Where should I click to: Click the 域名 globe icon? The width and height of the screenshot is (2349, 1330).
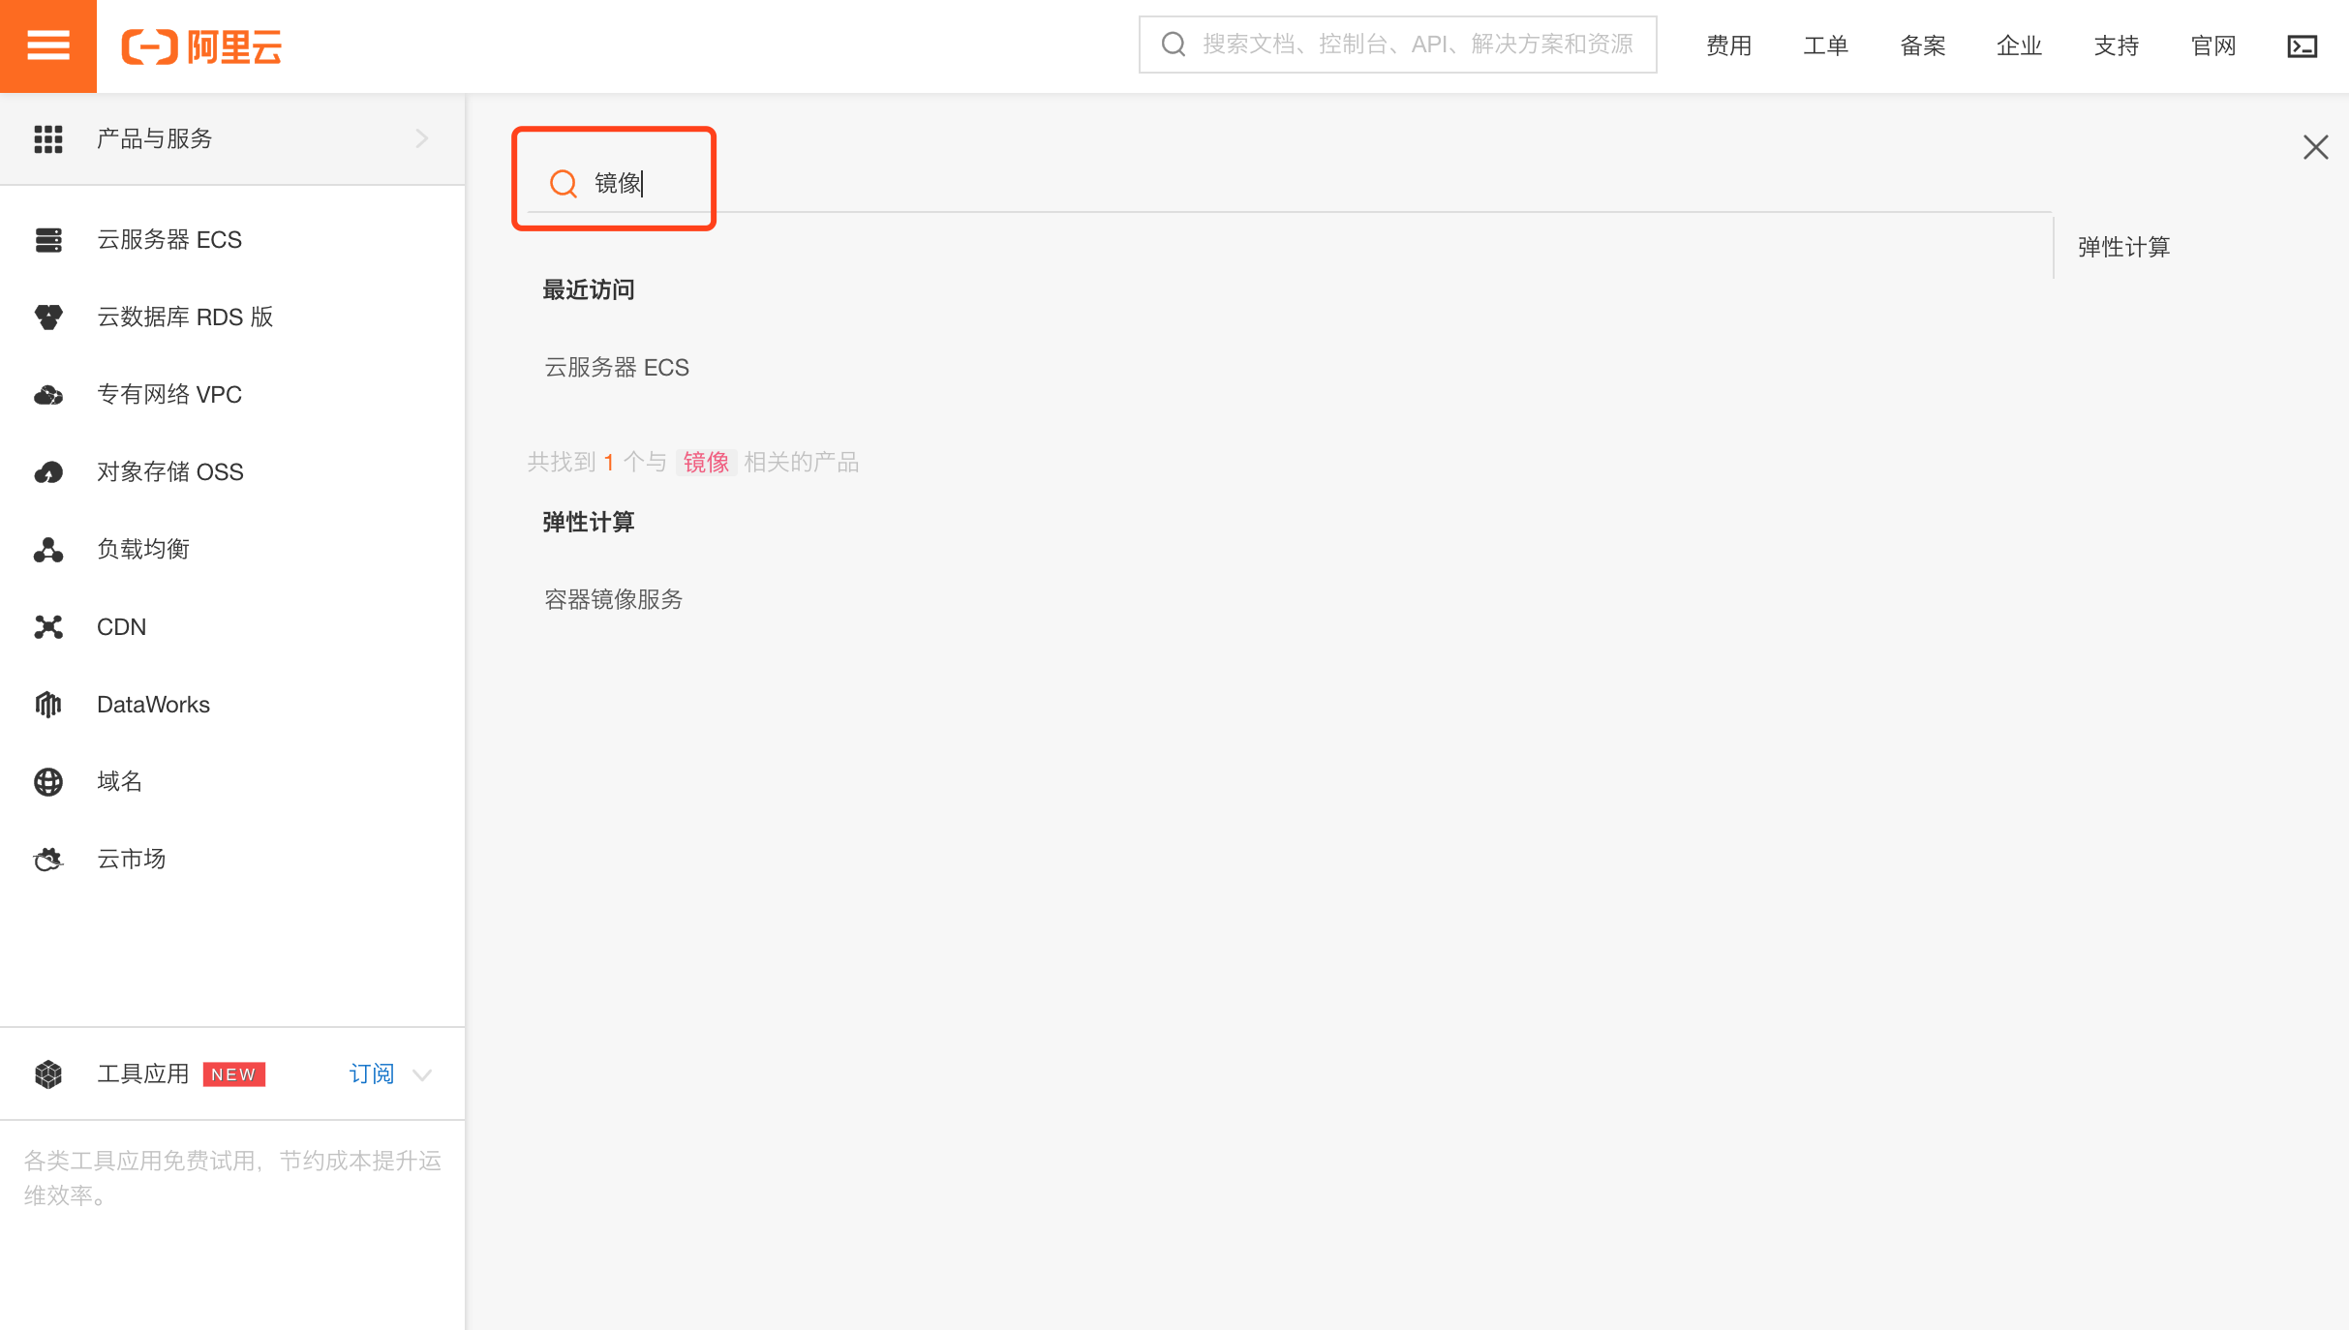[x=48, y=782]
